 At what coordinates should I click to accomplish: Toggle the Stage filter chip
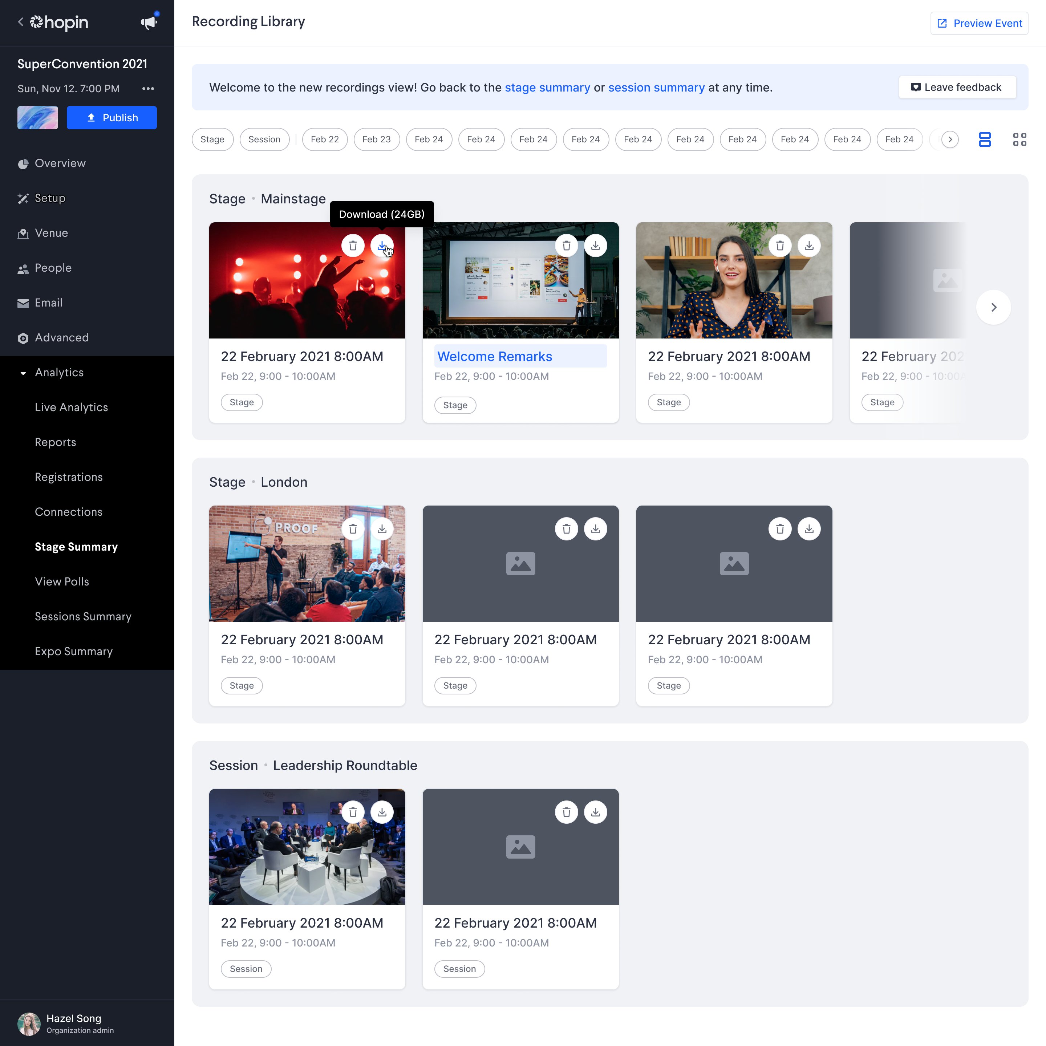pyautogui.click(x=212, y=140)
